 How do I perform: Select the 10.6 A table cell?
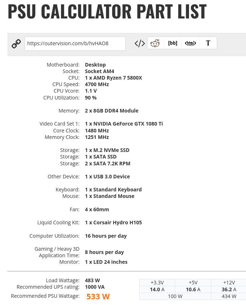193,289
